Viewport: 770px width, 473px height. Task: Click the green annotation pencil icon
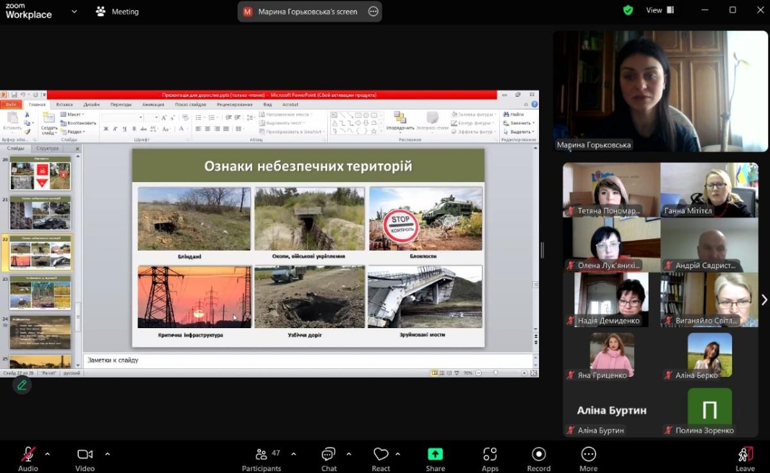coord(22,385)
